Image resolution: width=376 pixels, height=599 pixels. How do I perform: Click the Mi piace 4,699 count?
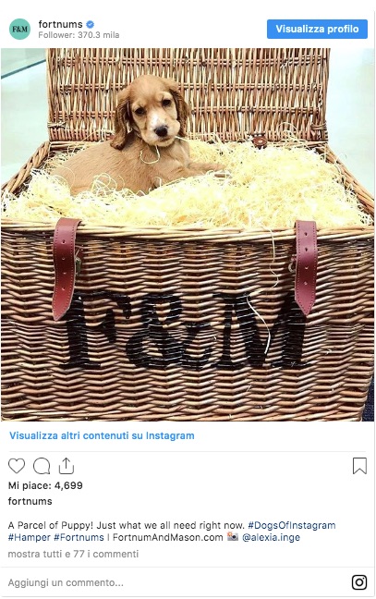(x=45, y=485)
